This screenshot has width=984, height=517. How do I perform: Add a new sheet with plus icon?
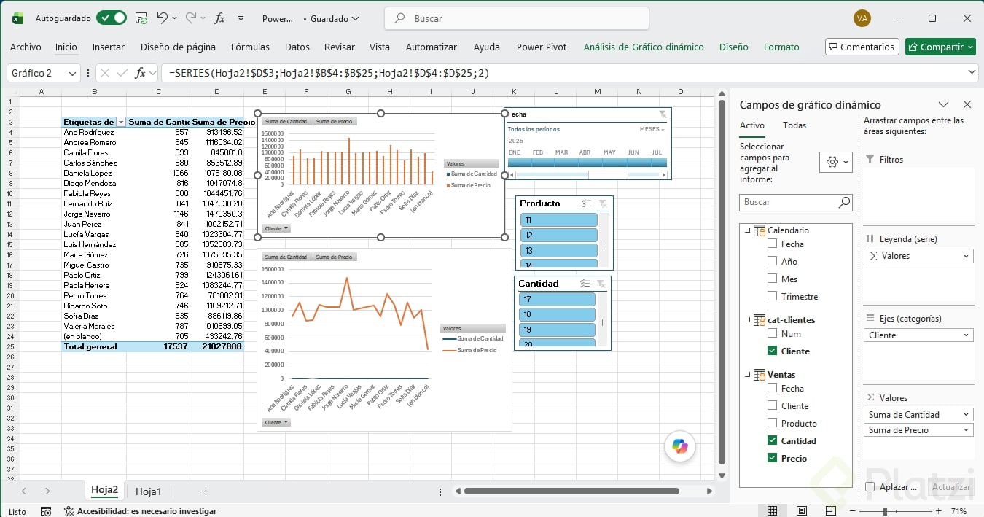tap(206, 491)
